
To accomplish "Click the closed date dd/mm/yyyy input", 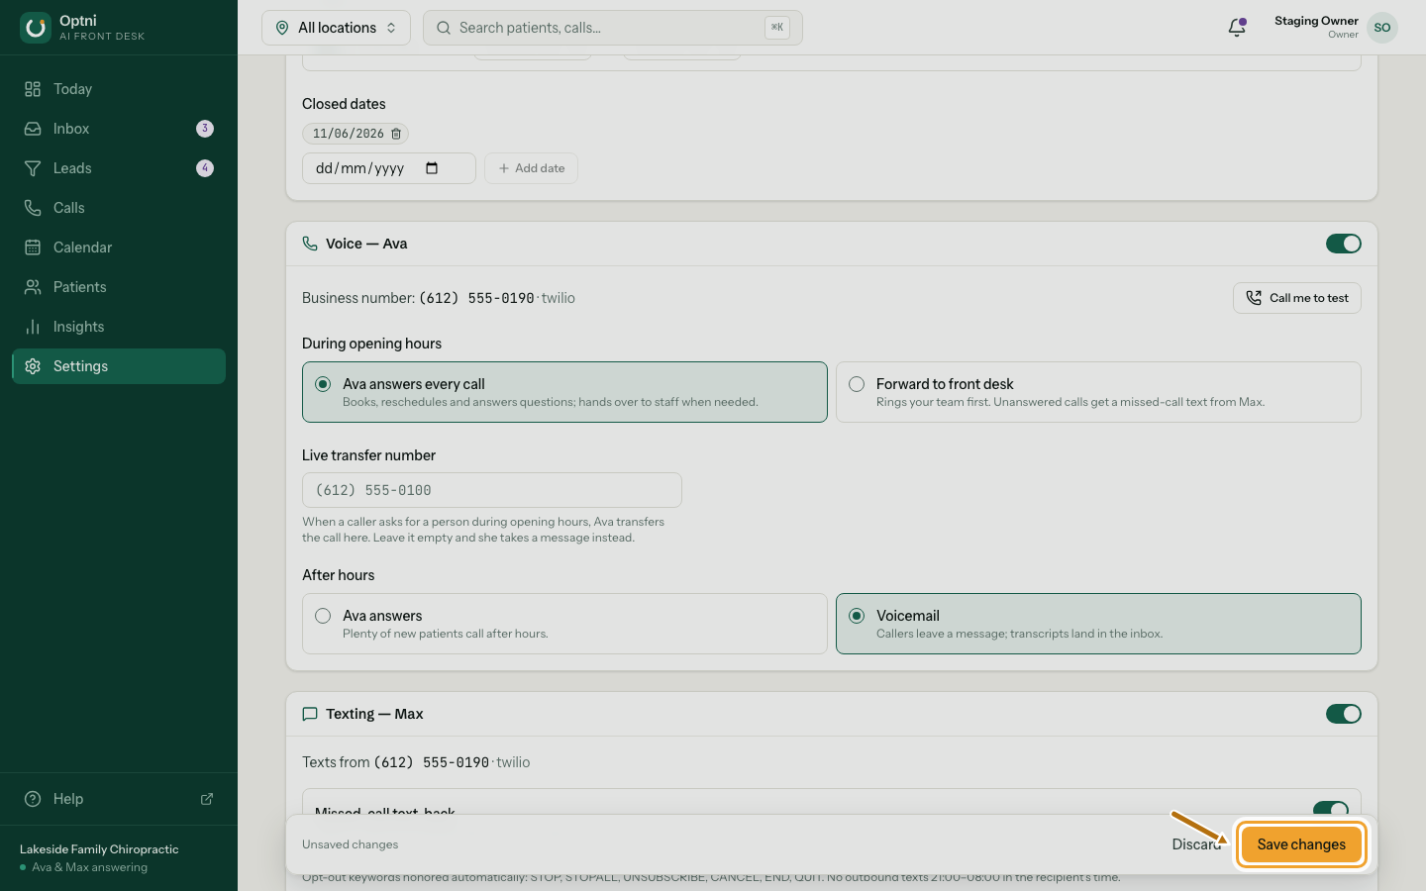I will (x=389, y=168).
